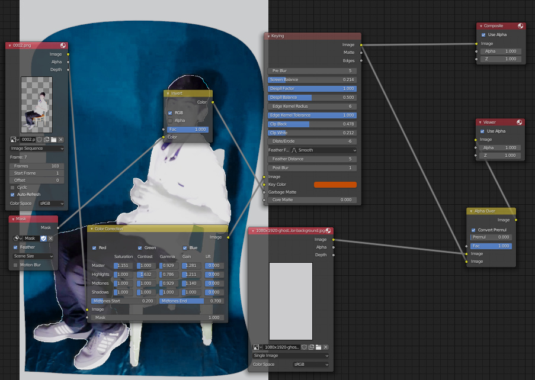The height and width of the screenshot is (380, 535).
Task: Click Dilate/Erode field in Keying node
Action: click(x=312, y=141)
